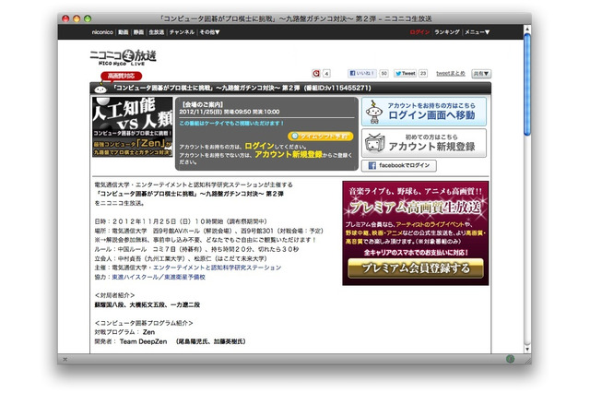This screenshot has height=393, width=590.
Task: Open the その他 dropdown in top navigation
Action: (208, 32)
